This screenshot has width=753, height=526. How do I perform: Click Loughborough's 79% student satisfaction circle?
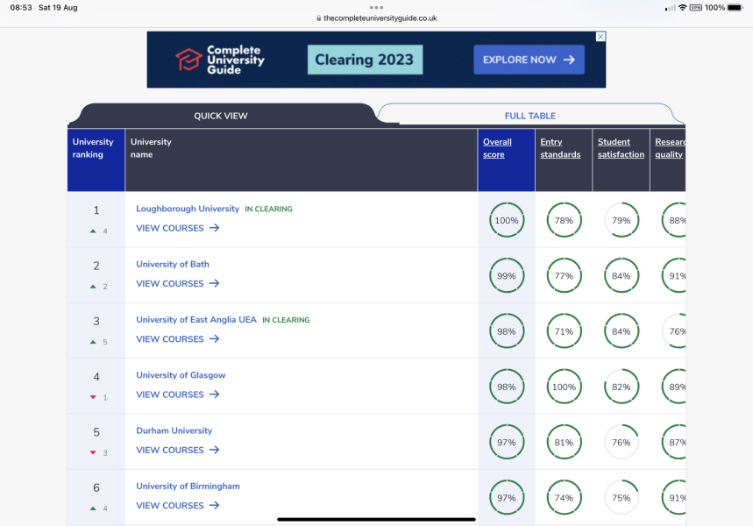tap(622, 220)
